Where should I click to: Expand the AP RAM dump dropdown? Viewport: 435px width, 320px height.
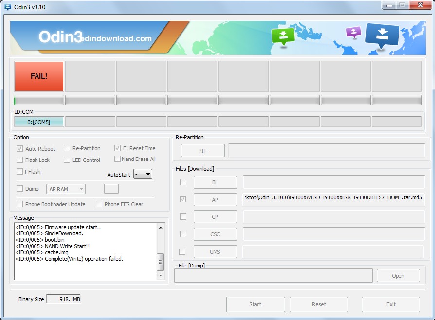point(66,189)
